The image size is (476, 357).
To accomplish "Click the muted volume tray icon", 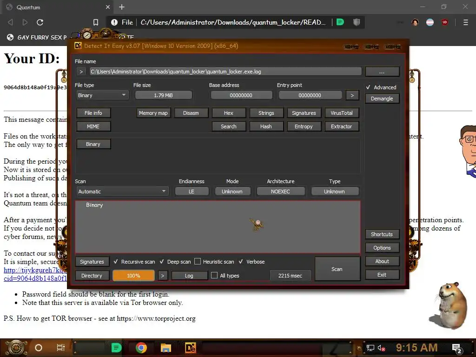I will [381, 348].
